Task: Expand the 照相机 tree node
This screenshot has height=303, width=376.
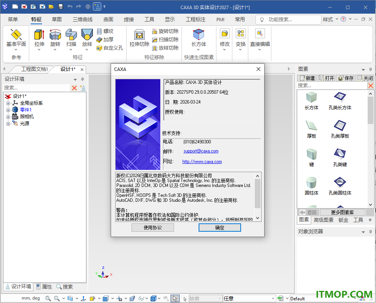Action: pos(8,117)
